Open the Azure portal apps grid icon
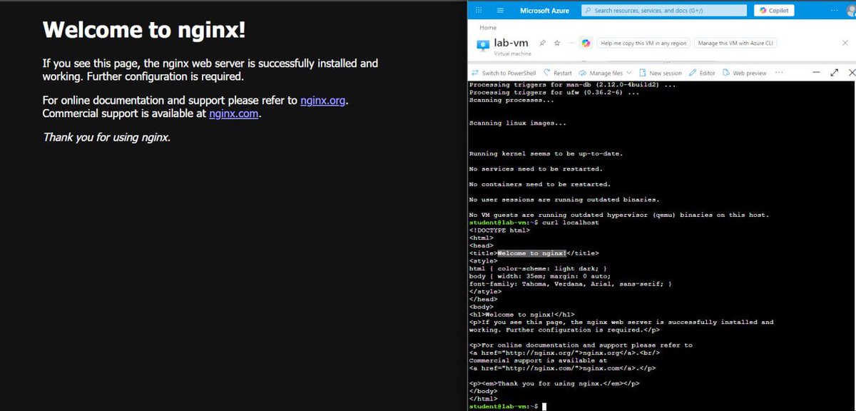The image size is (856, 411). [479, 11]
